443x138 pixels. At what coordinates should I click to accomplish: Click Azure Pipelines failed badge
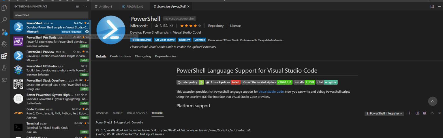pos(223,82)
